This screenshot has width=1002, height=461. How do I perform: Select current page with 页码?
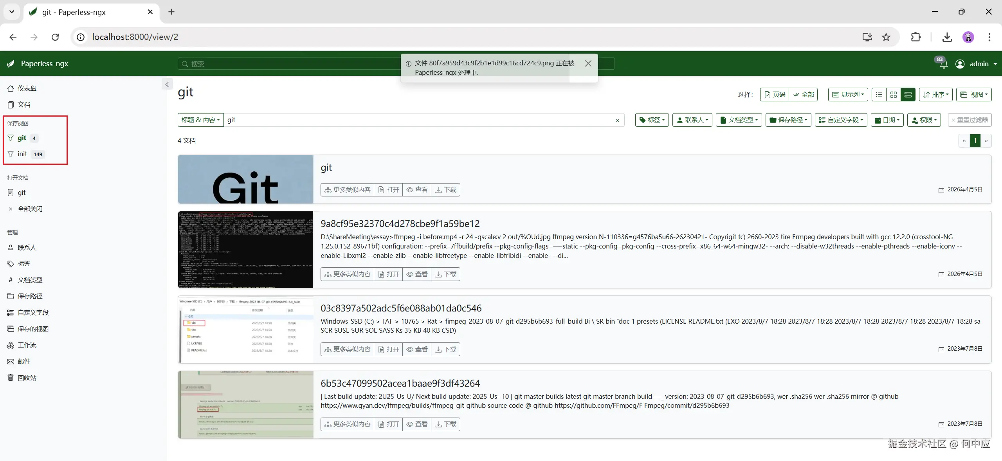(x=775, y=95)
